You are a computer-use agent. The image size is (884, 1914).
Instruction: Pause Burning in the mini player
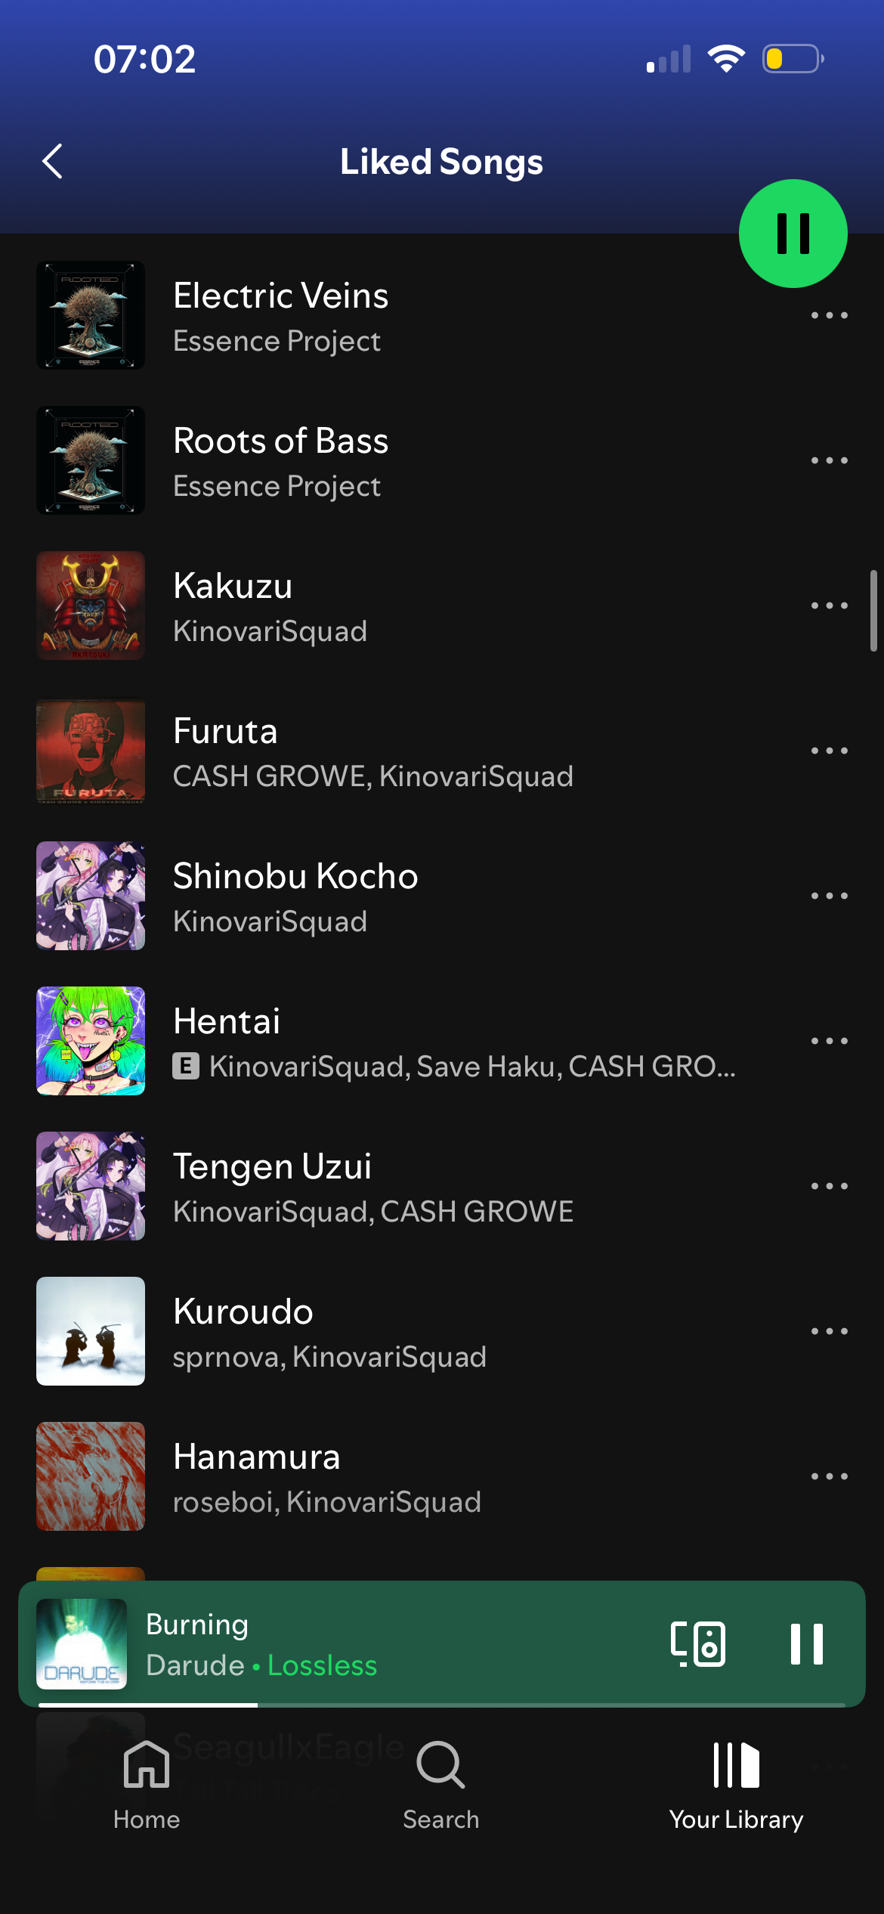[806, 1643]
